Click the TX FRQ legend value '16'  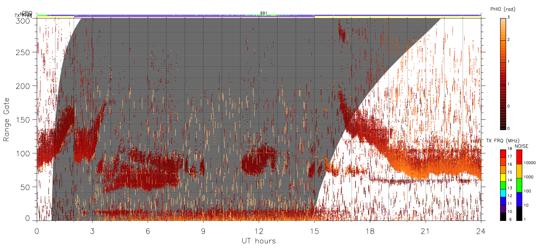pyautogui.click(x=510, y=164)
